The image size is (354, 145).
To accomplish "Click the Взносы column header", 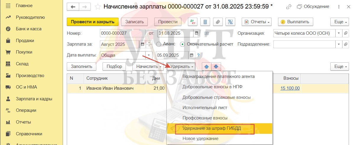I will click(287, 78).
